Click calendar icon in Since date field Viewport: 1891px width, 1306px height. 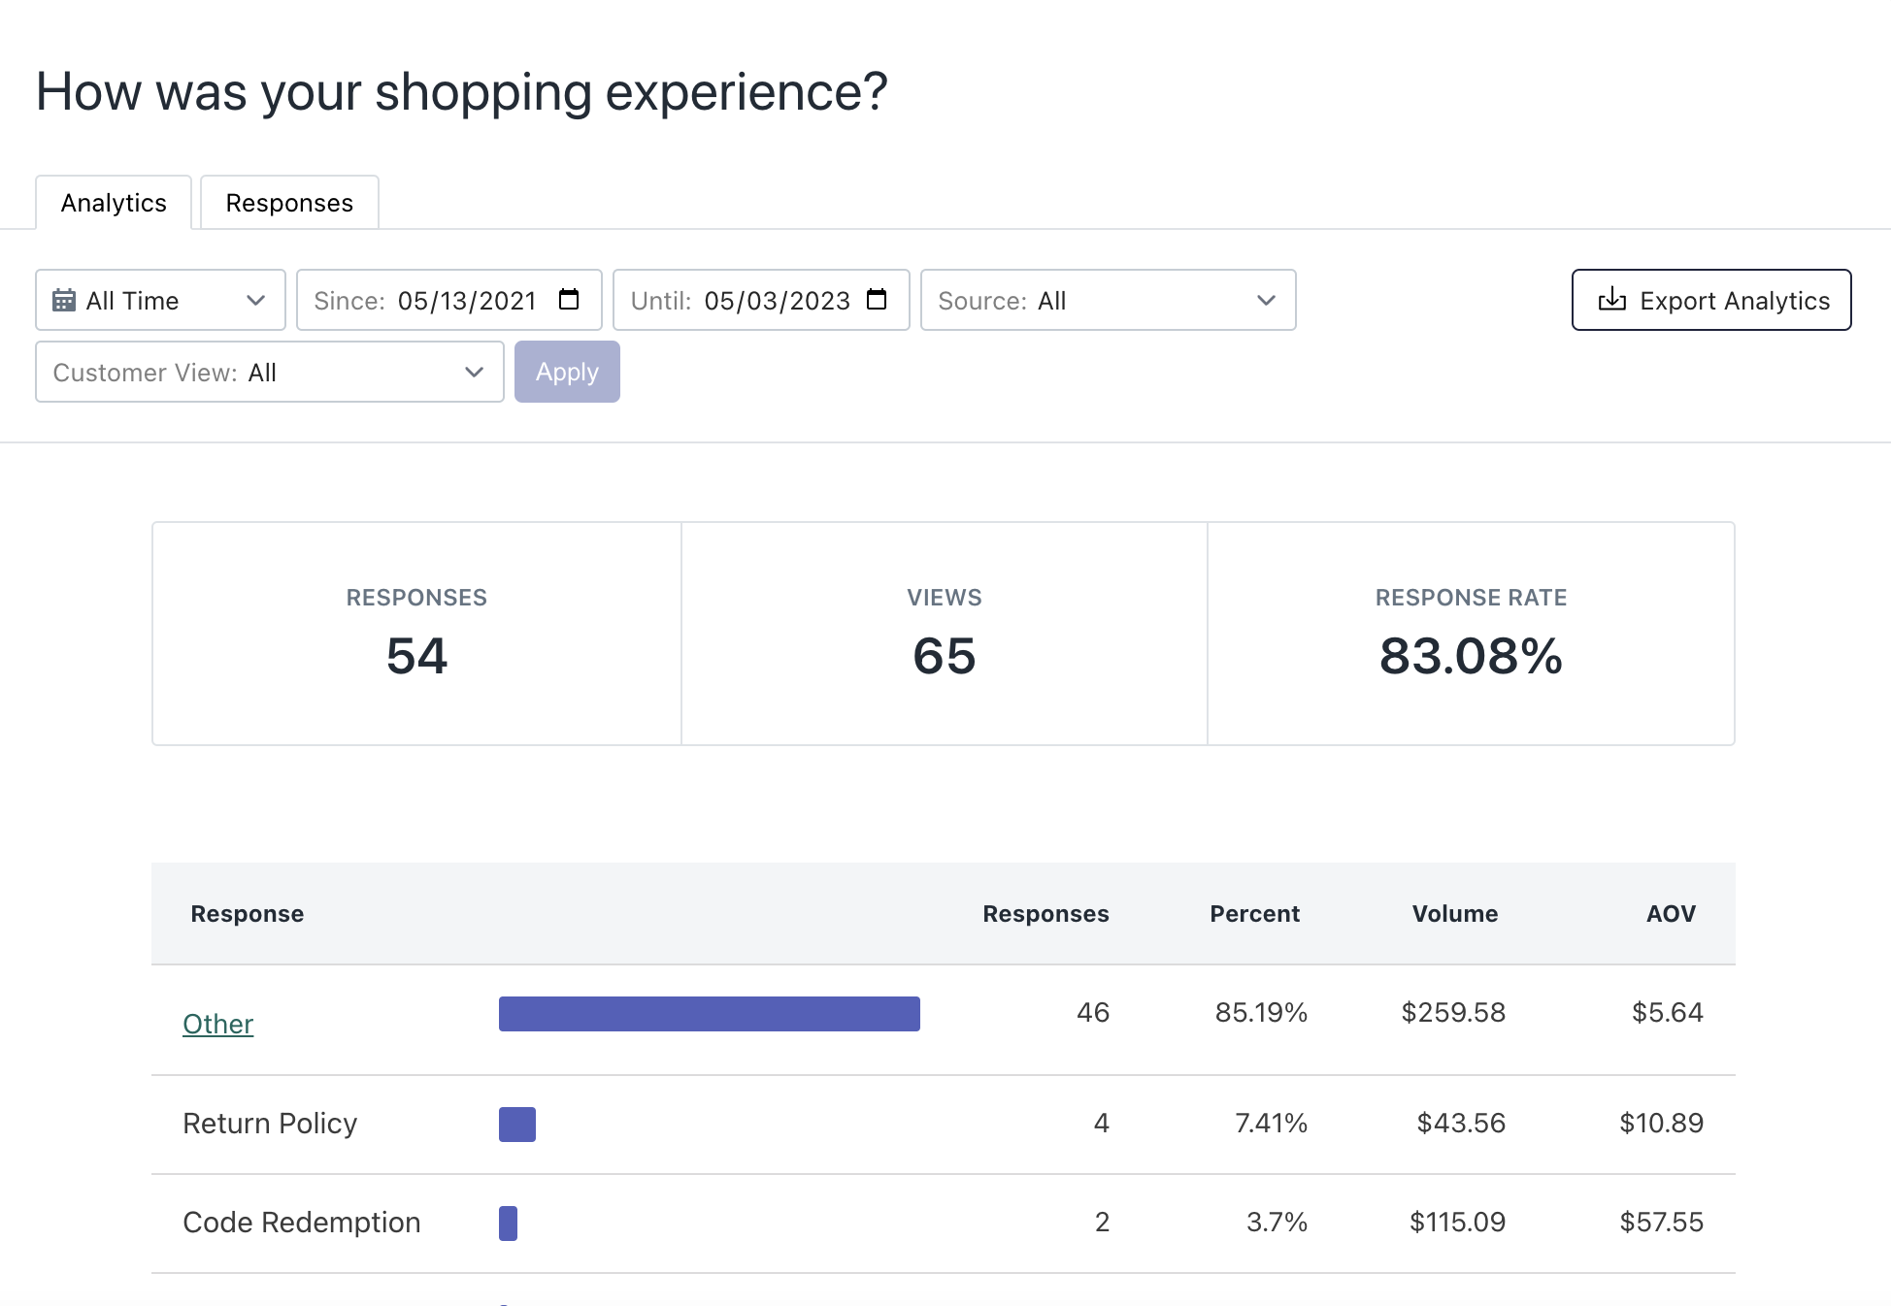569,300
